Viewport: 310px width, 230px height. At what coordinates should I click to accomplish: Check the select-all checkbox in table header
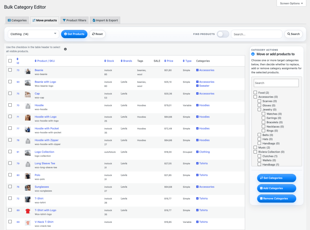point(10,61)
